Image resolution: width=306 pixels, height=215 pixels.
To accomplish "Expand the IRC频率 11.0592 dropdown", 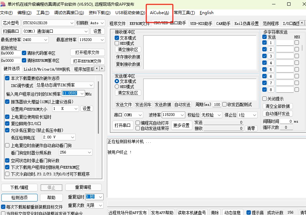I will [82, 93].
